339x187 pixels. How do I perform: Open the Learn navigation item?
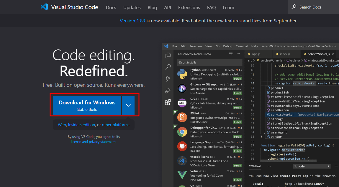(229, 8)
